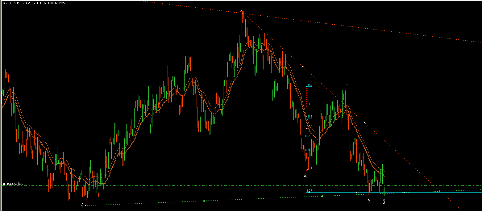The image size is (482, 211).
Task: Click the Fibonacci 0.618 level label
Action: (309, 136)
